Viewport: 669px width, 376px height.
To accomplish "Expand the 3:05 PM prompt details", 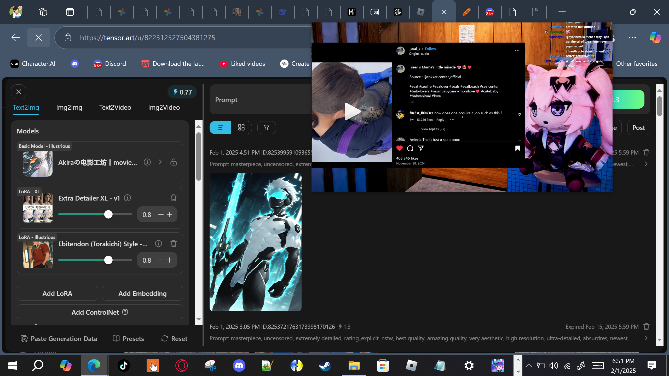I will point(646,338).
